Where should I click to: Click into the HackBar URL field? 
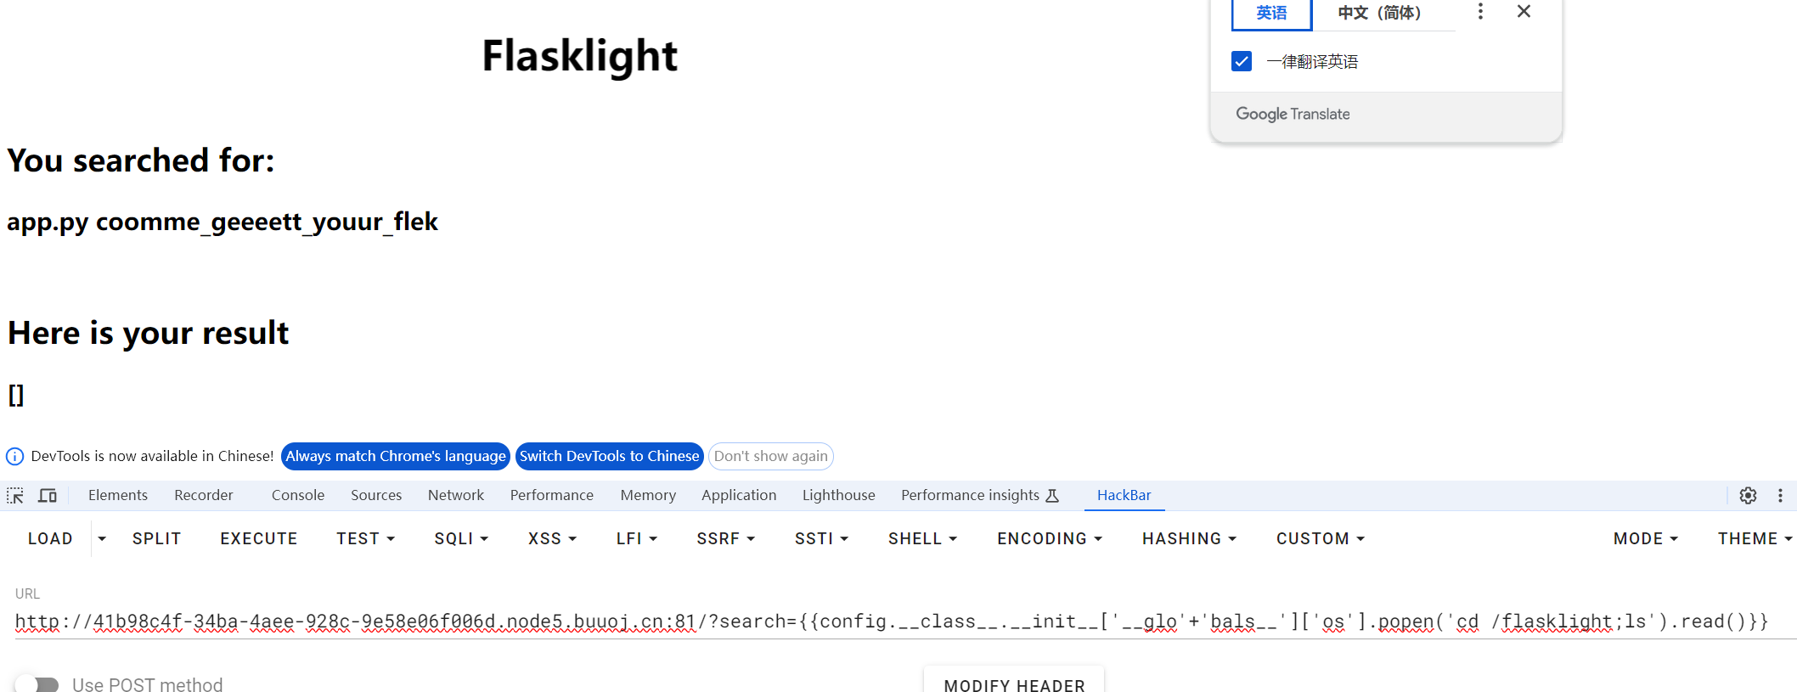905,622
